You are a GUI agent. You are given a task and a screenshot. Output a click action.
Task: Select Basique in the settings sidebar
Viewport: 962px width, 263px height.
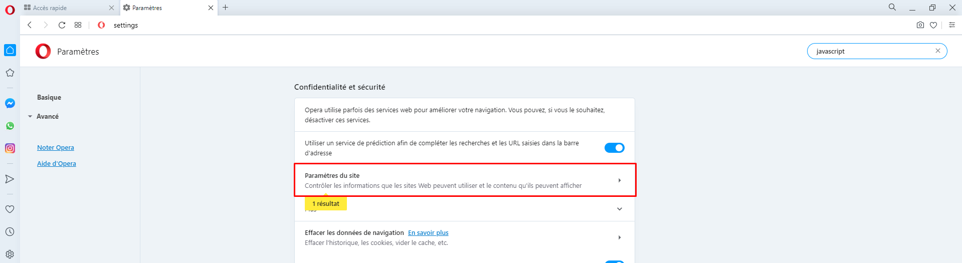(49, 97)
